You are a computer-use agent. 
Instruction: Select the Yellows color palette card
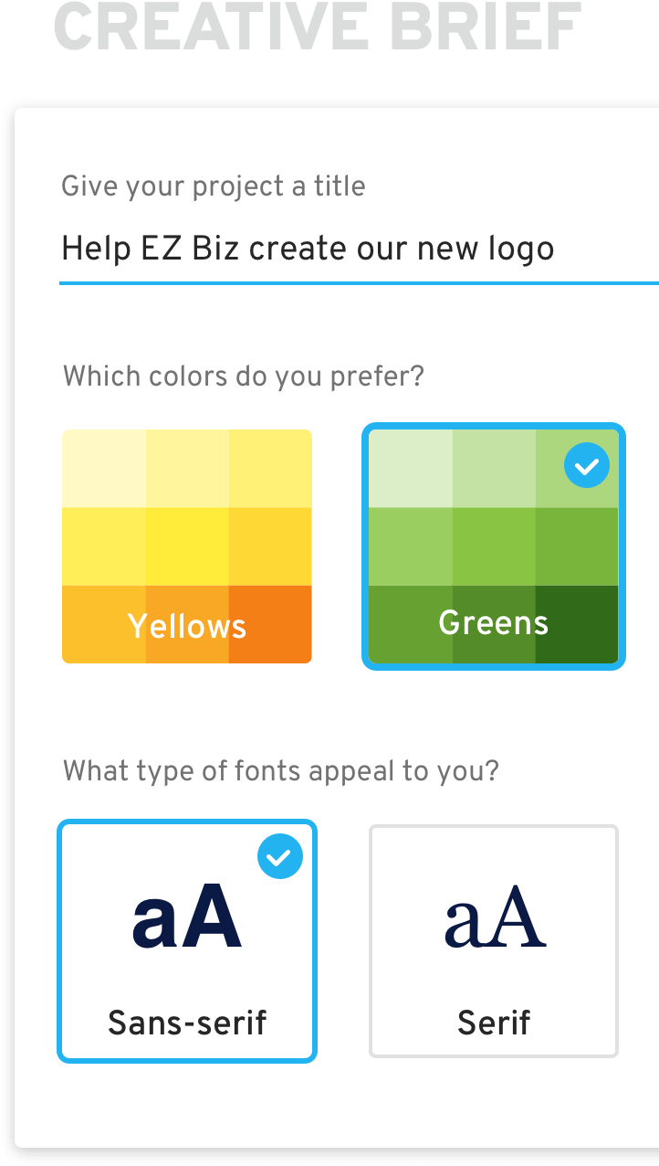point(186,546)
